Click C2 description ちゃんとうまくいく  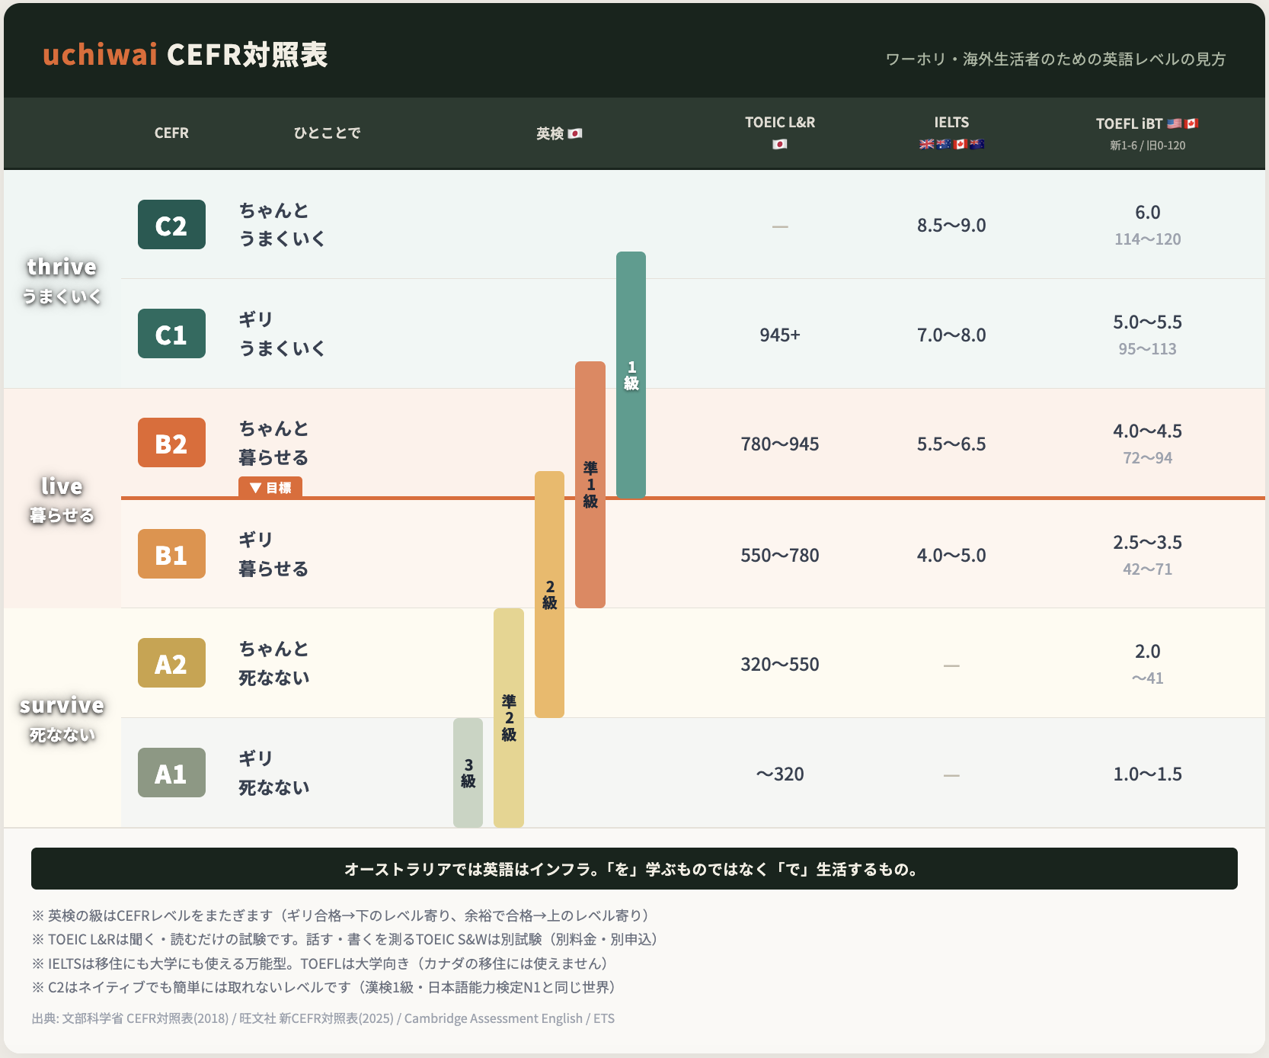pos(282,225)
